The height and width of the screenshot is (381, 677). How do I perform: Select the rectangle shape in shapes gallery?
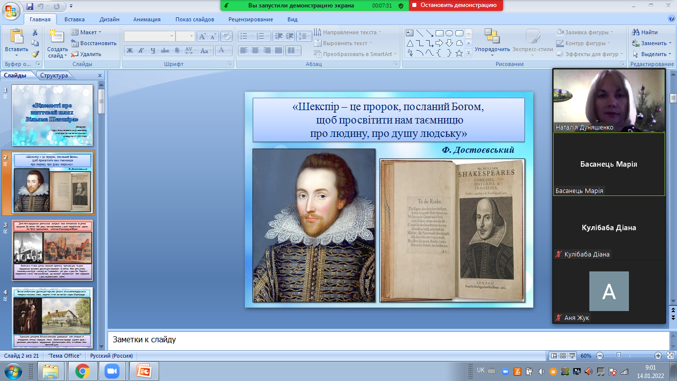[439, 33]
